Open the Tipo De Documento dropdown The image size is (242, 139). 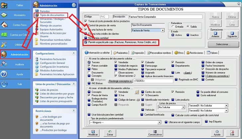pyautogui.click(x=162, y=30)
